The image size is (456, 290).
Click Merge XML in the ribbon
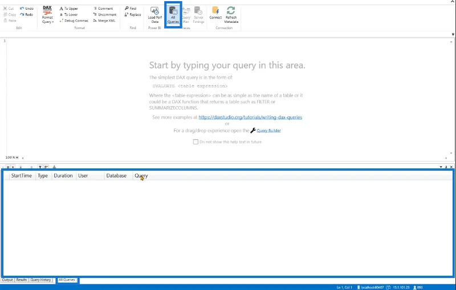(x=104, y=21)
